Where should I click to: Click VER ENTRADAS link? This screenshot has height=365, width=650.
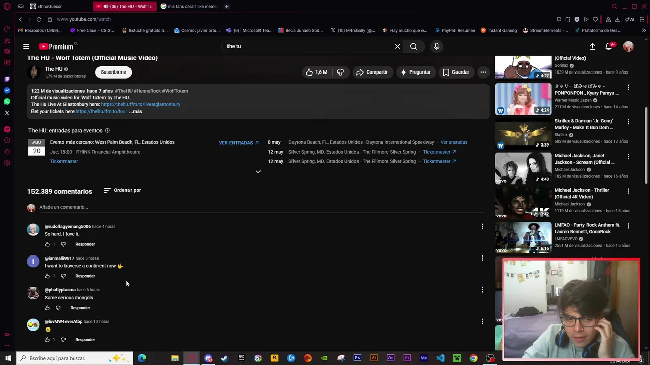point(239,143)
